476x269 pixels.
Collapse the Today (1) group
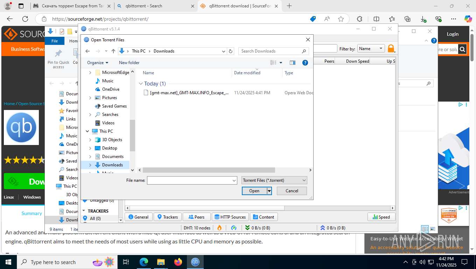tap(141, 84)
